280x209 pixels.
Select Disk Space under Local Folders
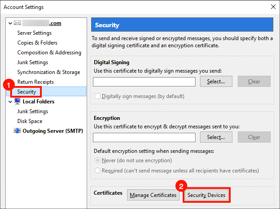pos(30,121)
